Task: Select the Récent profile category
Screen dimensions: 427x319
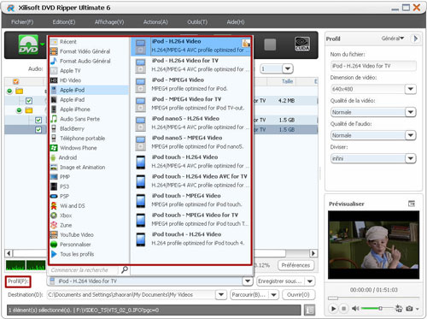Action: pyautogui.click(x=68, y=42)
